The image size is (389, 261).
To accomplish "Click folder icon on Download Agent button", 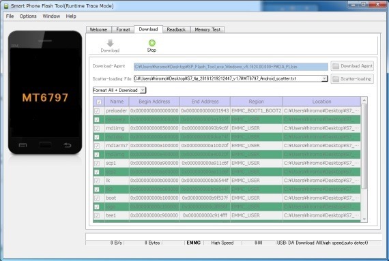I will point(336,66).
